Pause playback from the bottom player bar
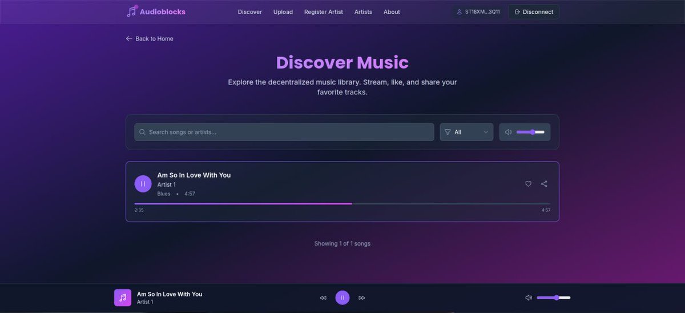 pos(342,298)
